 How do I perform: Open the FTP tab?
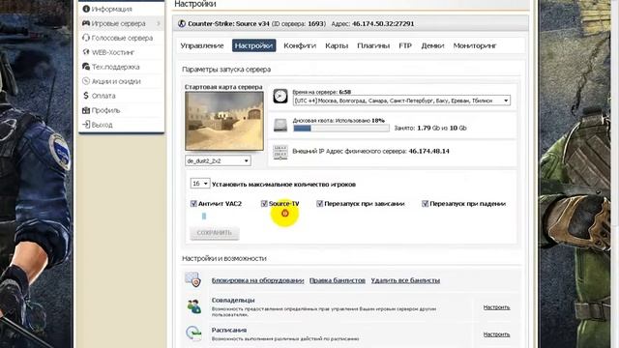[405, 45]
